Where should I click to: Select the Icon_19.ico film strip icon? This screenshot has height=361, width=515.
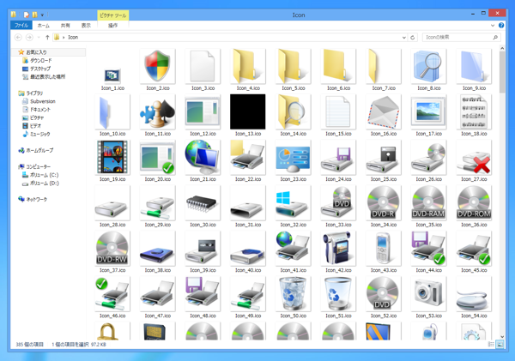pyautogui.click(x=112, y=157)
